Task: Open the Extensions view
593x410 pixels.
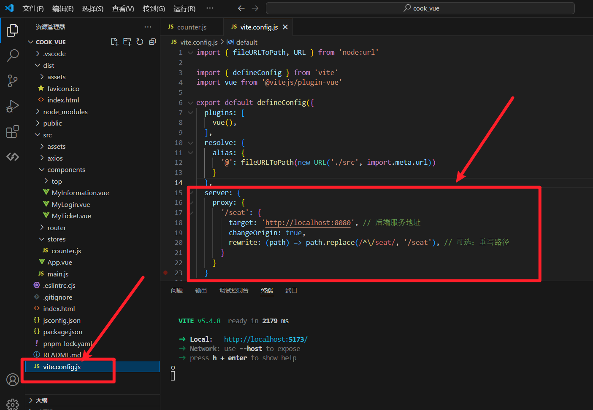Action: point(13,131)
